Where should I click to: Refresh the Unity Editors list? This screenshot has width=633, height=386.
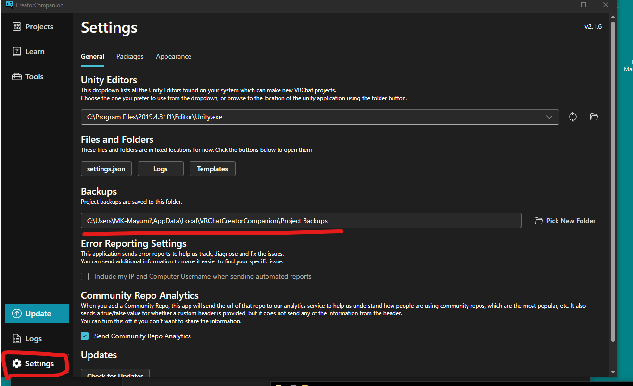pyautogui.click(x=573, y=117)
